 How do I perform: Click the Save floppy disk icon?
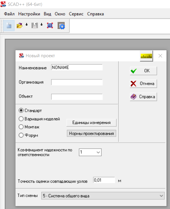click(35, 25)
